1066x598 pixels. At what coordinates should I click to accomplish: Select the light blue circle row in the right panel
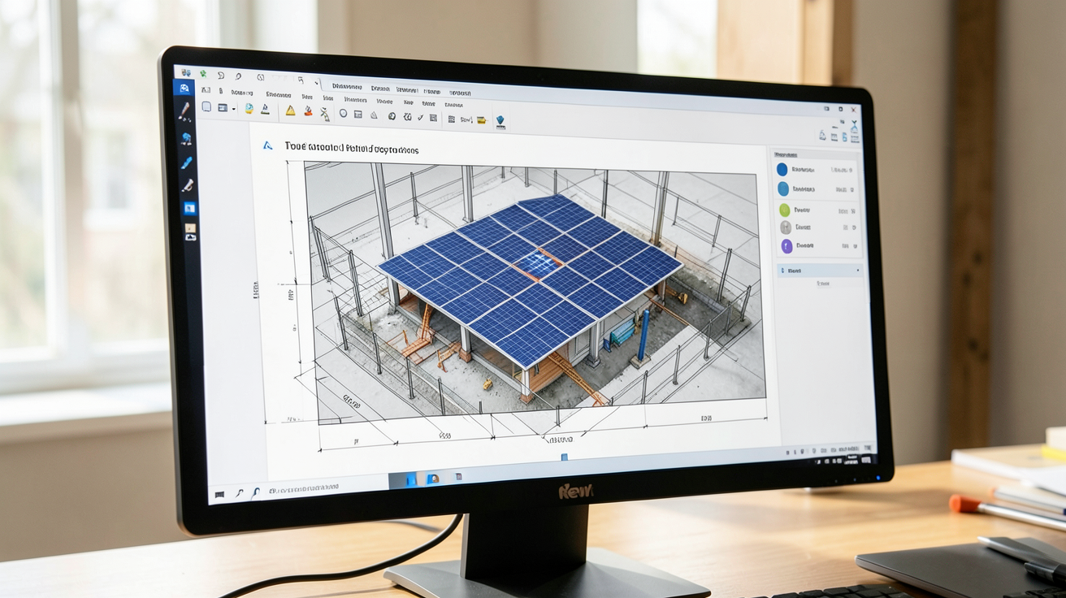(818, 189)
